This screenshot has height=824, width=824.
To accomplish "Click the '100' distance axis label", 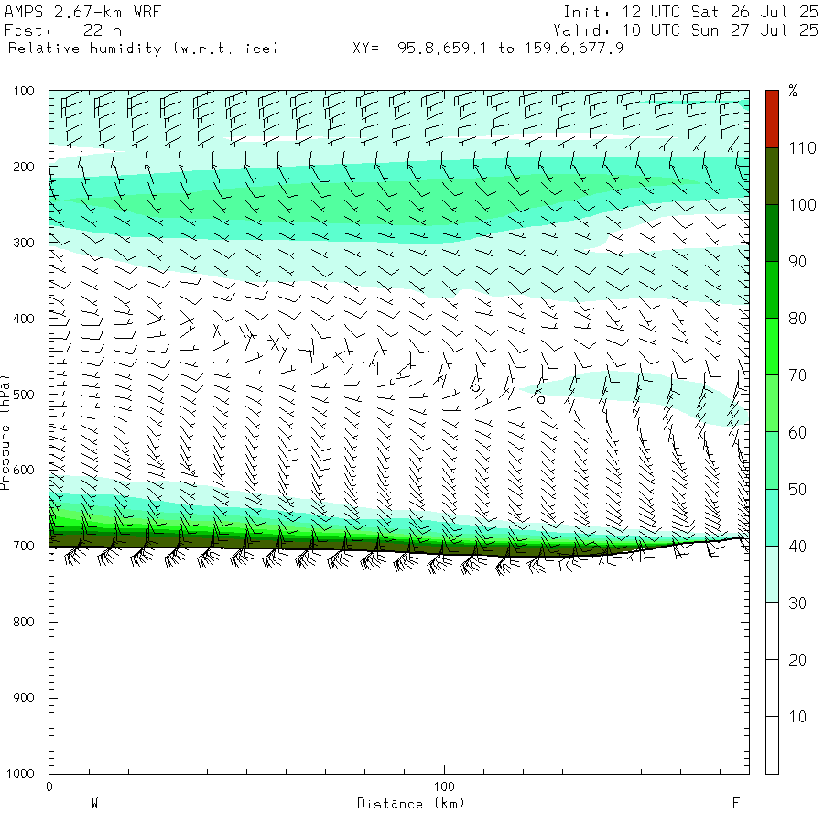I will tap(444, 786).
